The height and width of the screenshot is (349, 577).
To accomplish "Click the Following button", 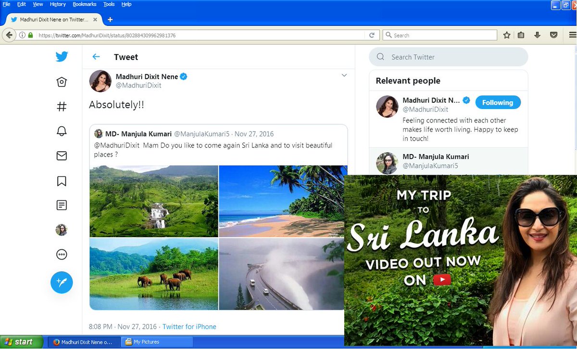I will (x=498, y=102).
